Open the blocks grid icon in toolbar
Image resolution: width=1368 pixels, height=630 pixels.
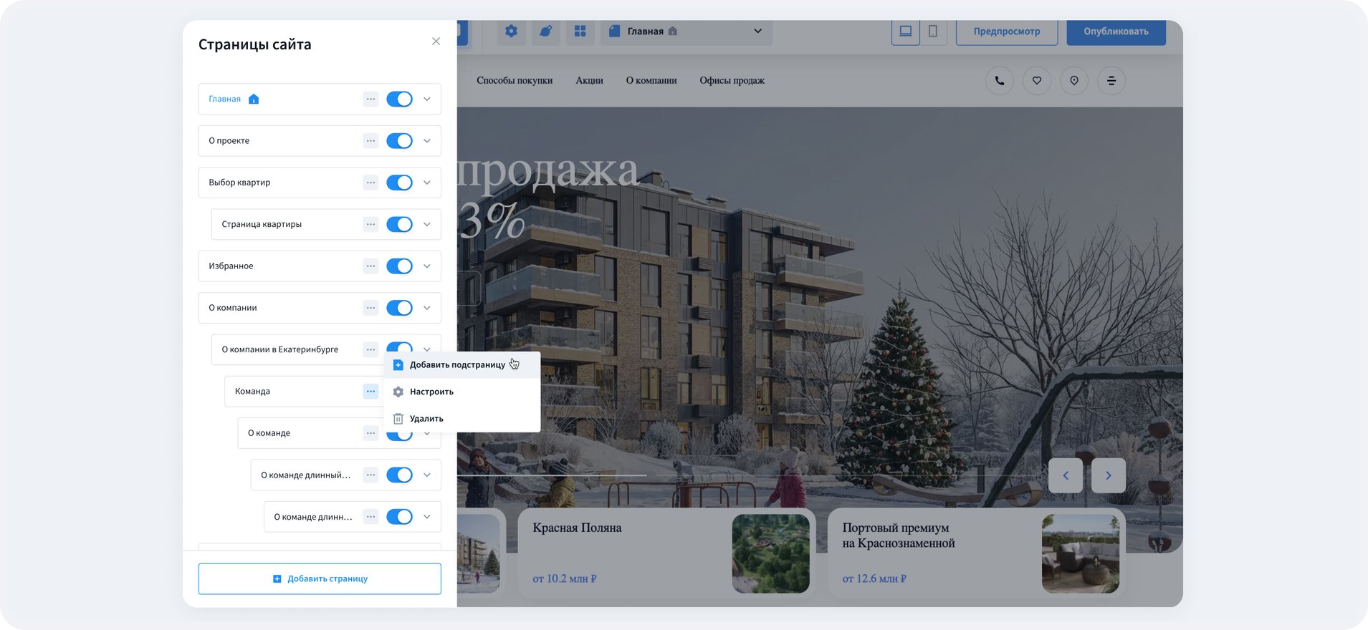[x=580, y=31]
